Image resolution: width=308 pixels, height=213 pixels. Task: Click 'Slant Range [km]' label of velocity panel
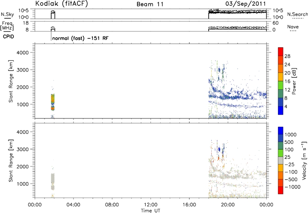coord(11,160)
